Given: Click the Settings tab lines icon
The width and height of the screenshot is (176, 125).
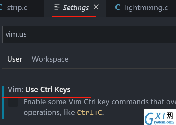Looking at the screenshot, I should pyautogui.click(x=57, y=7).
